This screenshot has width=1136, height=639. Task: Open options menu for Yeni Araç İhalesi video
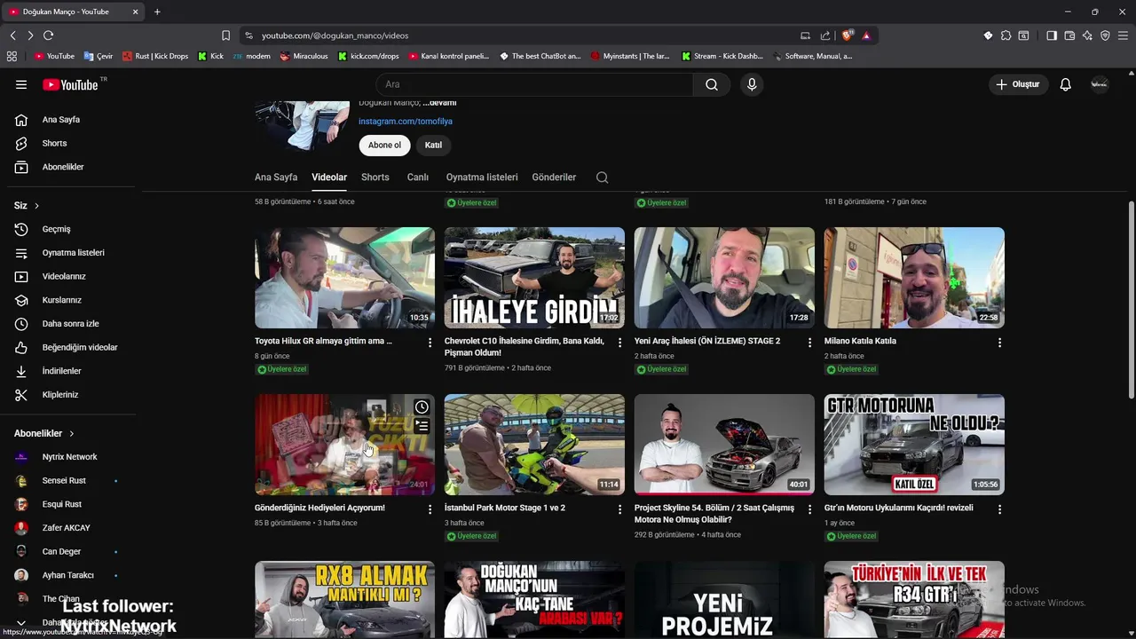[x=809, y=343]
